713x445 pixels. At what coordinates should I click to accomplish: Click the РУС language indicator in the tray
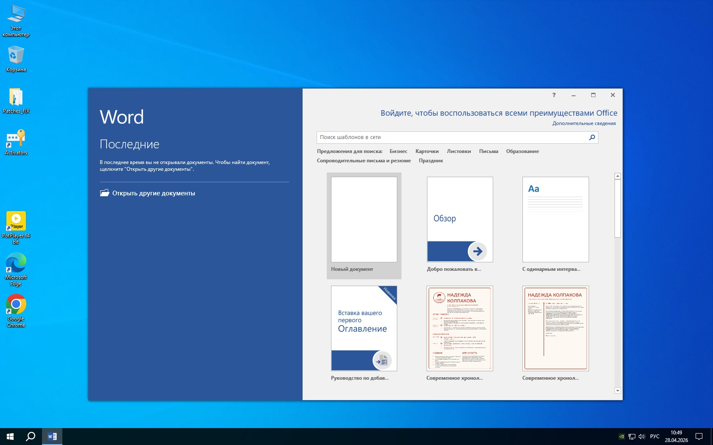[654, 436]
